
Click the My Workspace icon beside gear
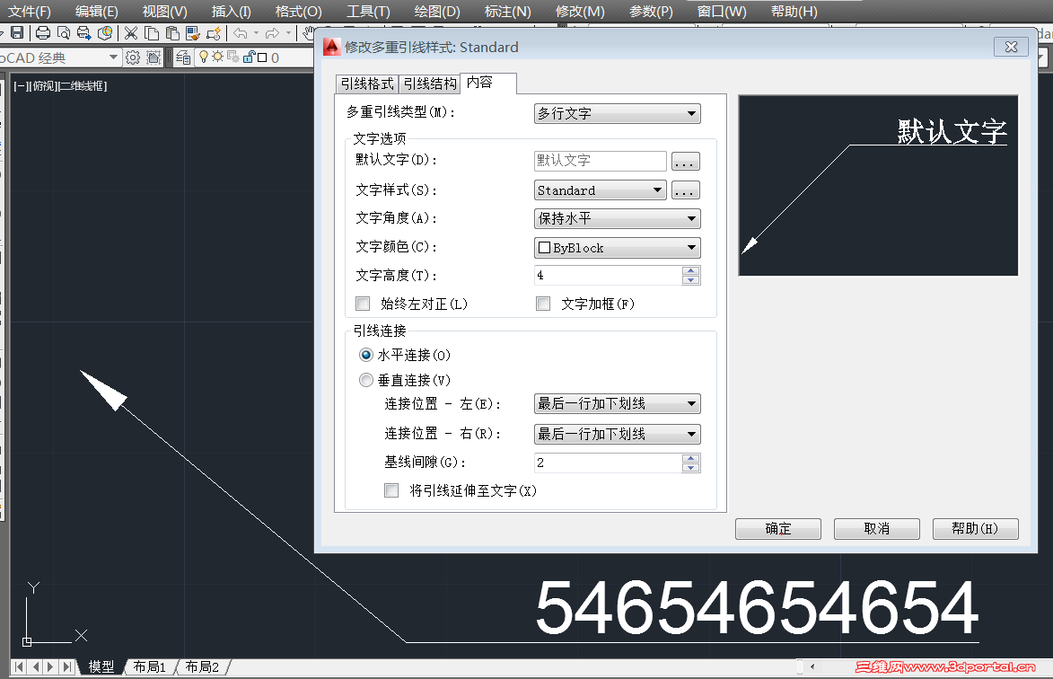154,57
